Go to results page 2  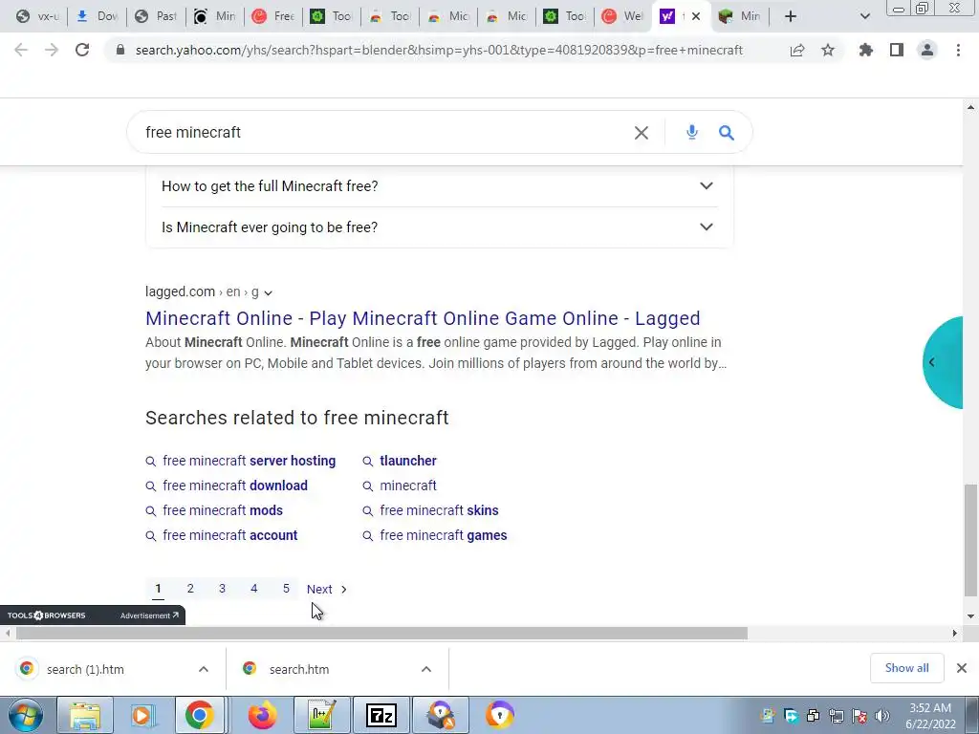pyautogui.click(x=190, y=589)
